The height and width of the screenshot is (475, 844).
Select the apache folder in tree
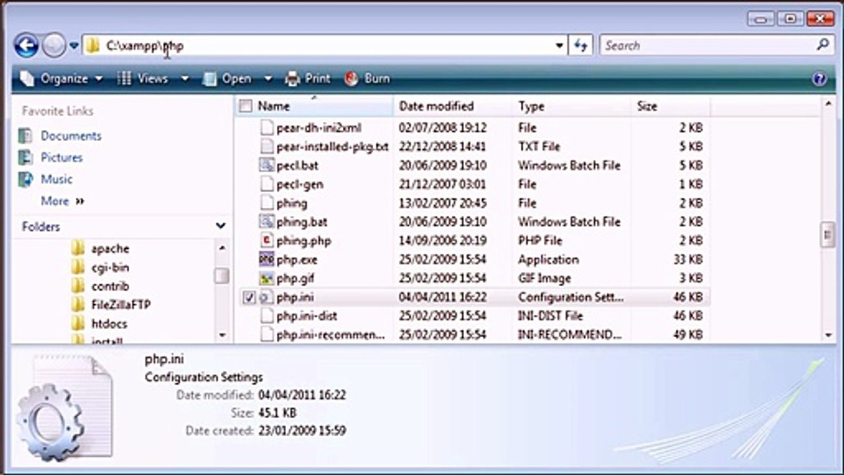pos(110,249)
